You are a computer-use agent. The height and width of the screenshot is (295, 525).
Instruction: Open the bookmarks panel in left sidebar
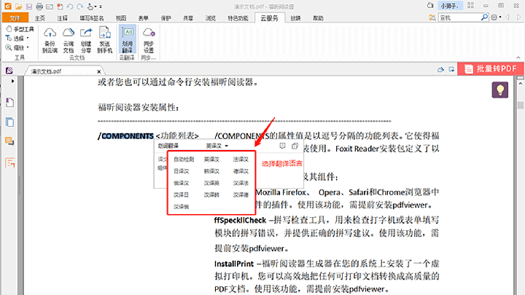9,103
